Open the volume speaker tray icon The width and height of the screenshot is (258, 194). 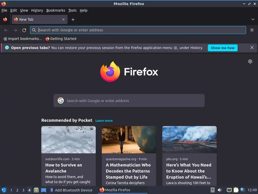pos(219,190)
